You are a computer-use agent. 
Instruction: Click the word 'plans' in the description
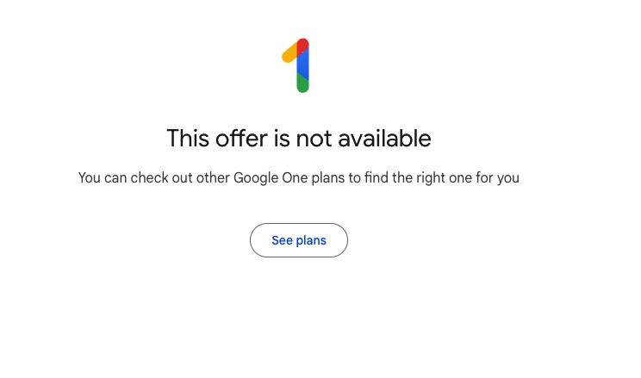[x=328, y=177]
